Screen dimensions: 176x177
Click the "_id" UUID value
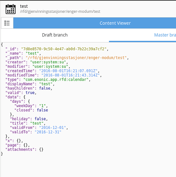64,49
